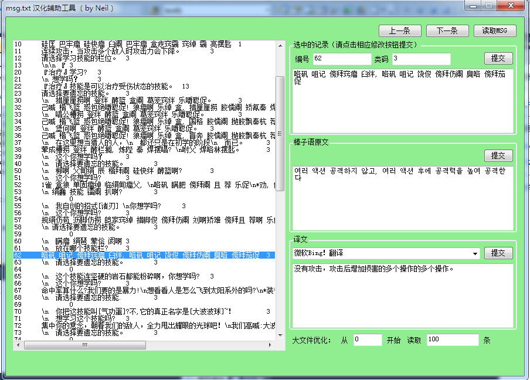
Task: Submit the translation next to the Bing dropdown
Action: [x=498, y=253]
